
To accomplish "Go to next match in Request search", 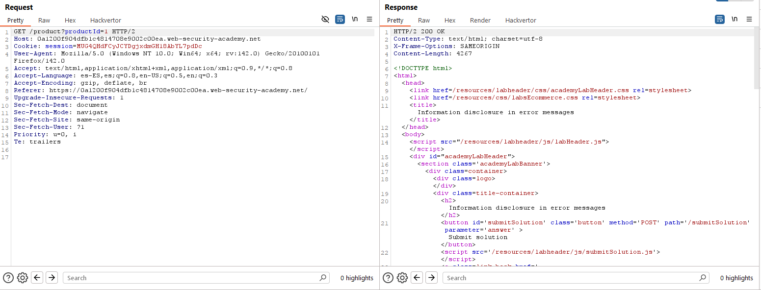I will pos(52,278).
